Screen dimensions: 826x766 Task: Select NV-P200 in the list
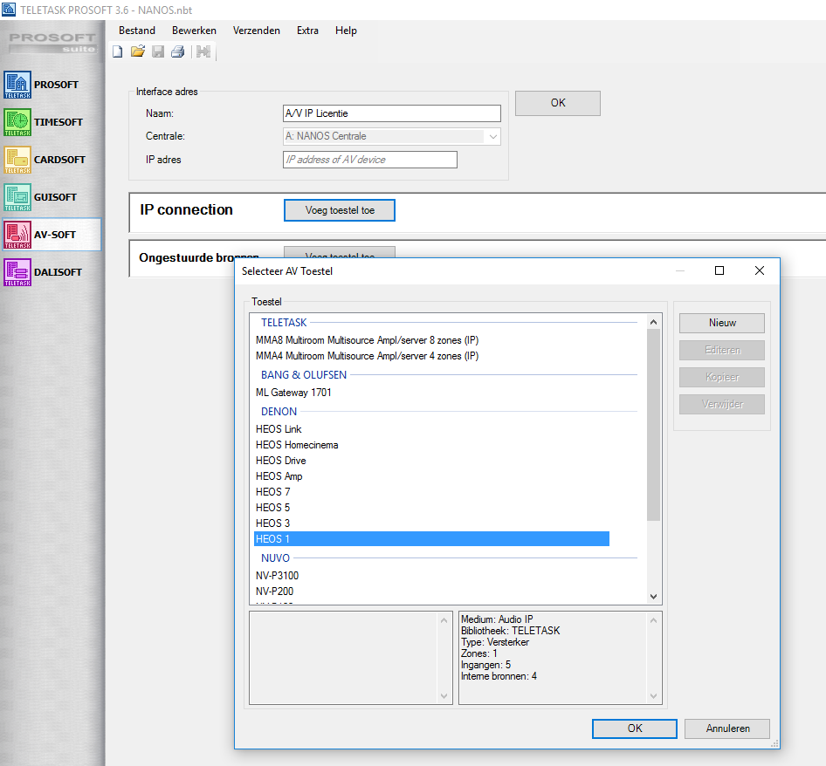[274, 592]
